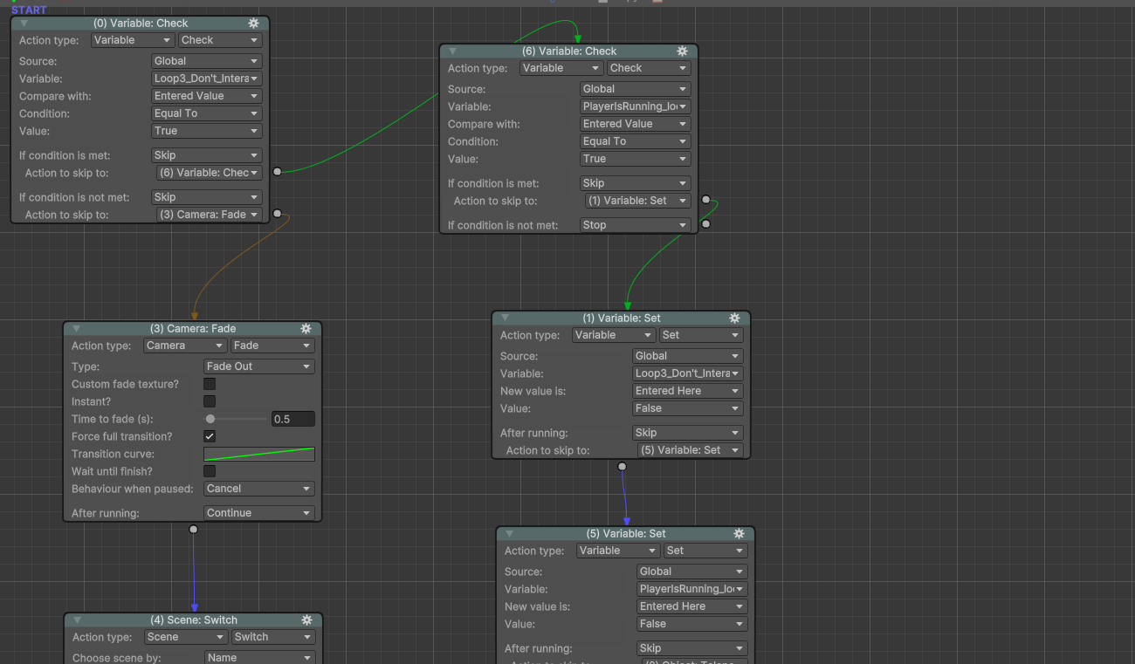Select the (4) Scene: Switch node title
This screenshot has width=1135, height=664.
[194, 620]
